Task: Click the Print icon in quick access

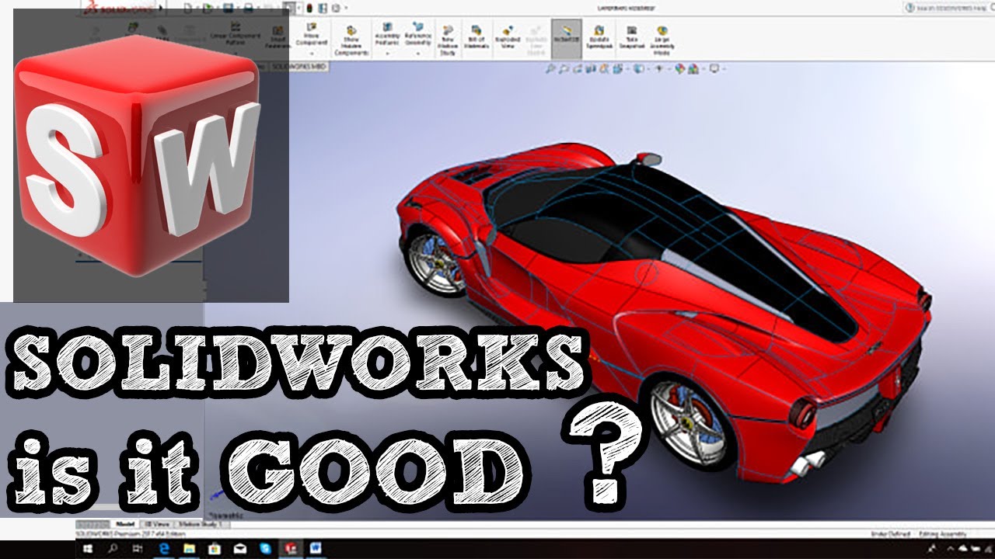Action: click(x=248, y=8)
